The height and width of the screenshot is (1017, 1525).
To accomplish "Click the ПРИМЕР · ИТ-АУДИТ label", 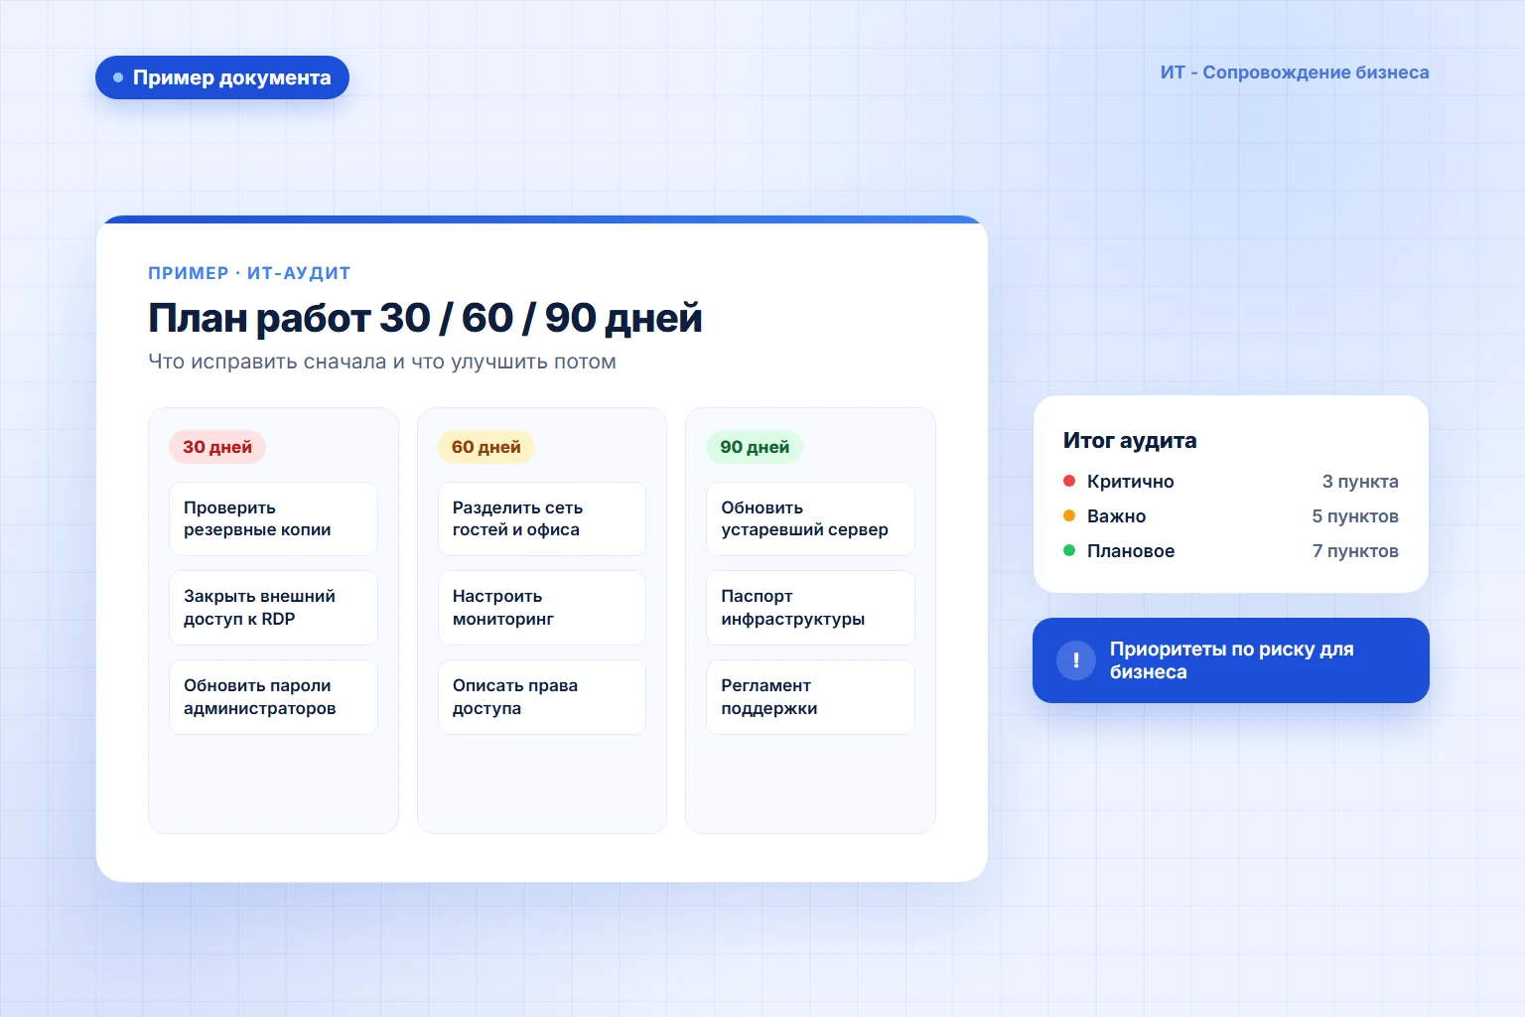I will point(249,273).
